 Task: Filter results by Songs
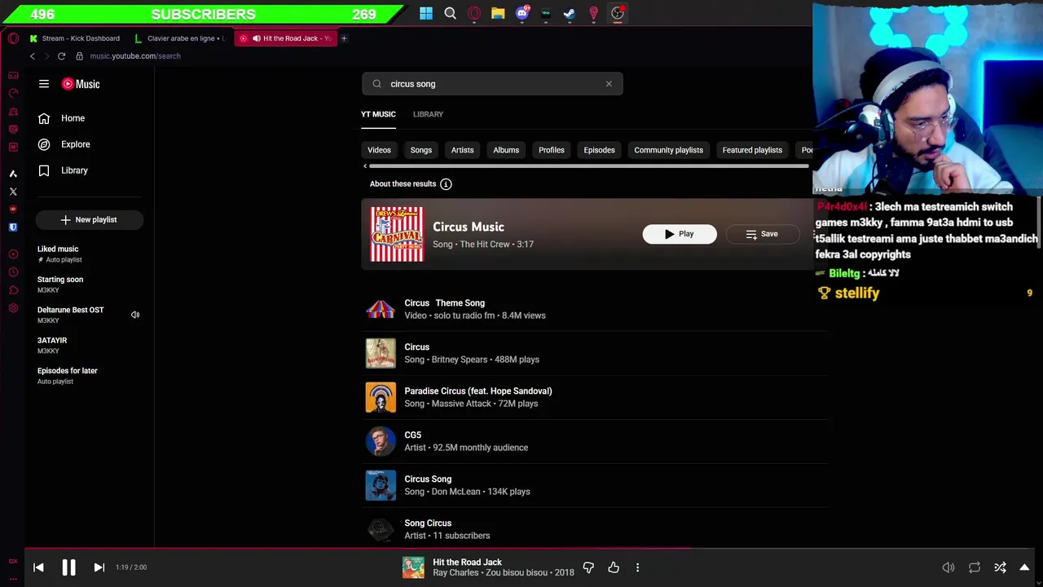click(x=421, y=150)
